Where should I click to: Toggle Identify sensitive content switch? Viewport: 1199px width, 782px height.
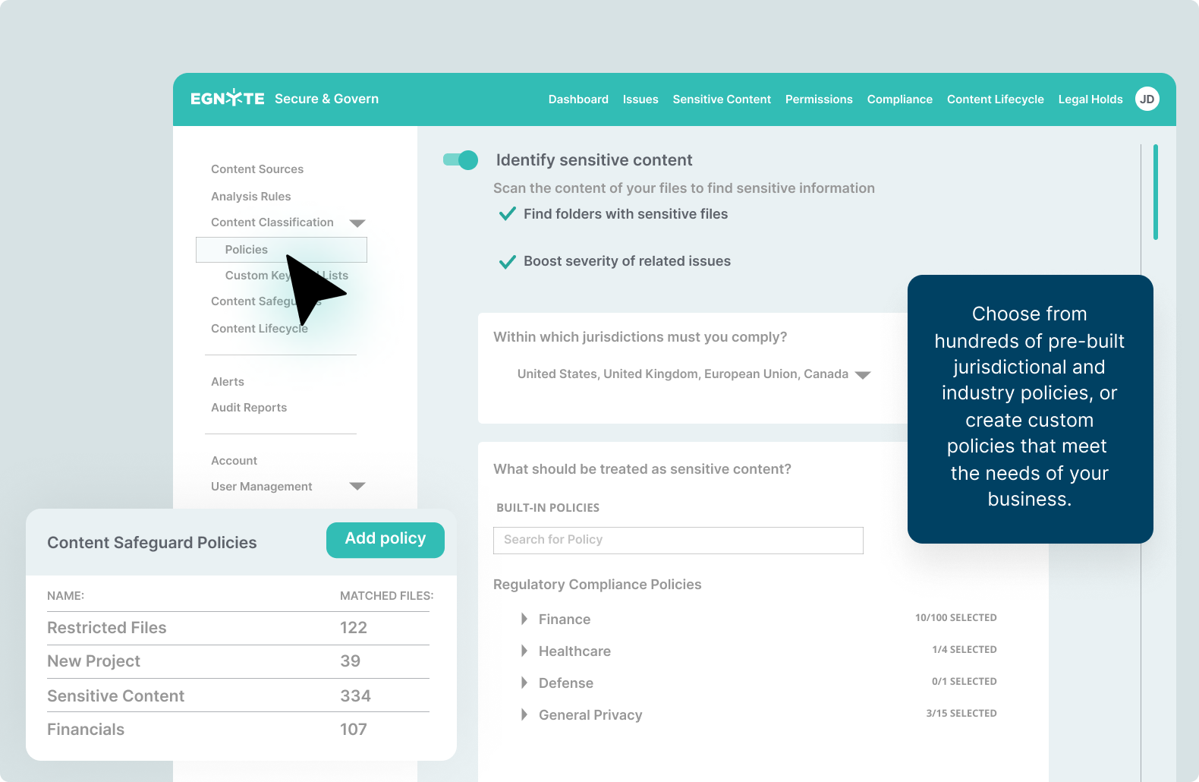[461, 160]
